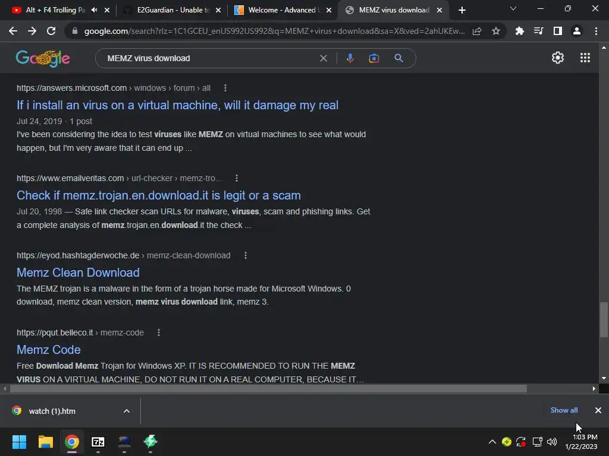This screenshot has height=456, width=609.
Task: Share this page from the address bar
Action: [477, 31]
